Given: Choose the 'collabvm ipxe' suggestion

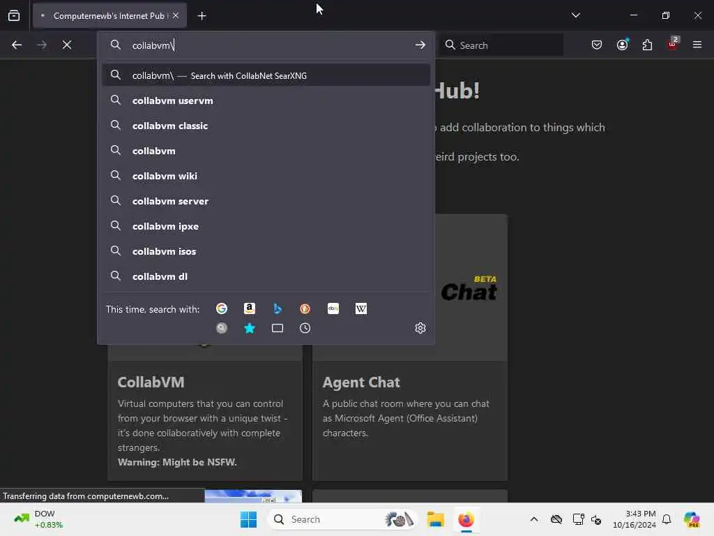Looking at the screenshot, I should click(266, 226).
